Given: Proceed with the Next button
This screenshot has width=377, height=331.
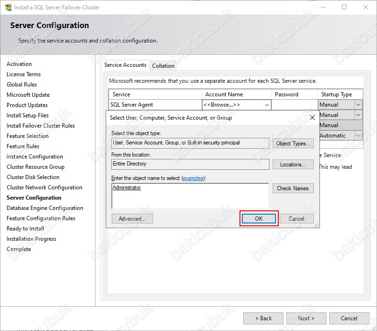Looking at the screenshot, I should tap(306, 318).
